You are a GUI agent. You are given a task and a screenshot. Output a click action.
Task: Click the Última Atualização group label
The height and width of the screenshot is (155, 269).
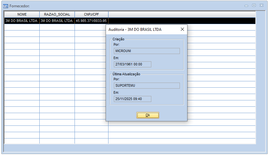pyautogui.click(x=127, y=74)
